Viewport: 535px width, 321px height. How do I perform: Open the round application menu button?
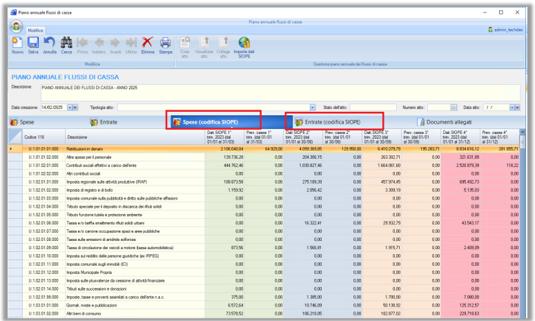pyautogui.click(x=15, y=26)
